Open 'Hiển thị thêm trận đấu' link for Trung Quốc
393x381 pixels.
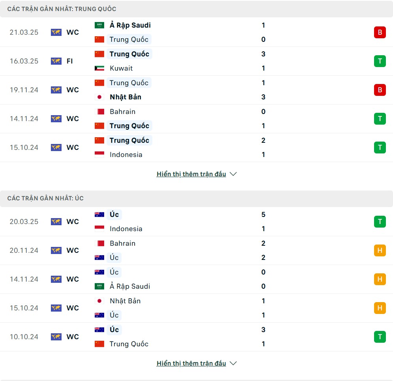[191, 174]
